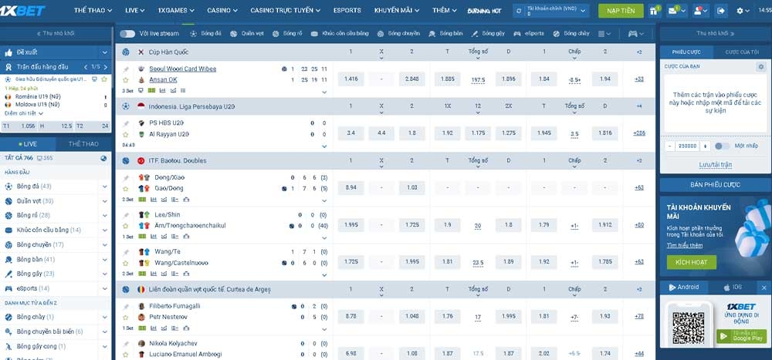
Task: Select odds 8.94 for Dong/Xiao
Action: pos(351,187)
